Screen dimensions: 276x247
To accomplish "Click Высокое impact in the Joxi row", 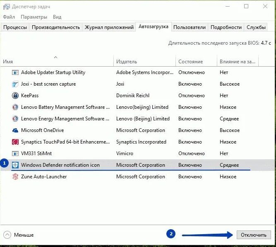I will pyautogui.click(x=230, y=84).
